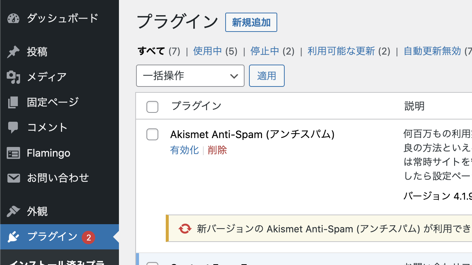Open the Dashboard gauge icon
The width and height of the screenshot is (472, 265).
[13, 19]
